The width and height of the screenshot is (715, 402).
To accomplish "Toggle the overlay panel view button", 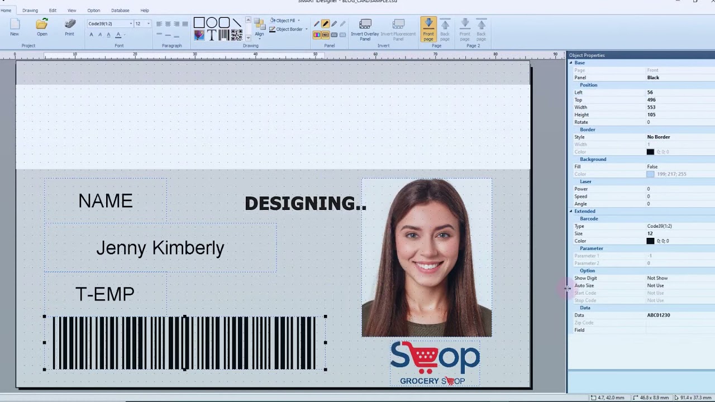I will pyautogui.click(x=334, y=35).
